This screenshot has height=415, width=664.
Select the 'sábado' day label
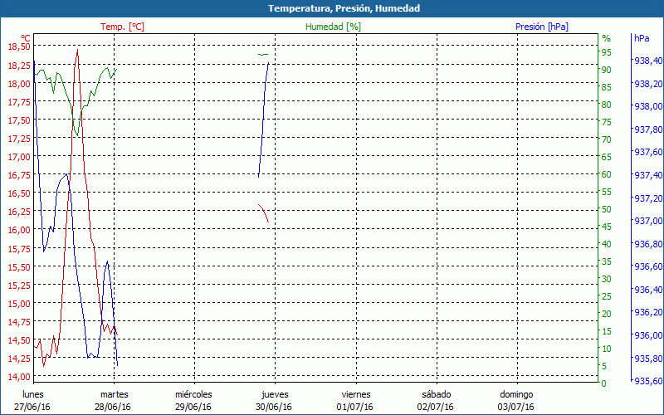click(436, 394)
